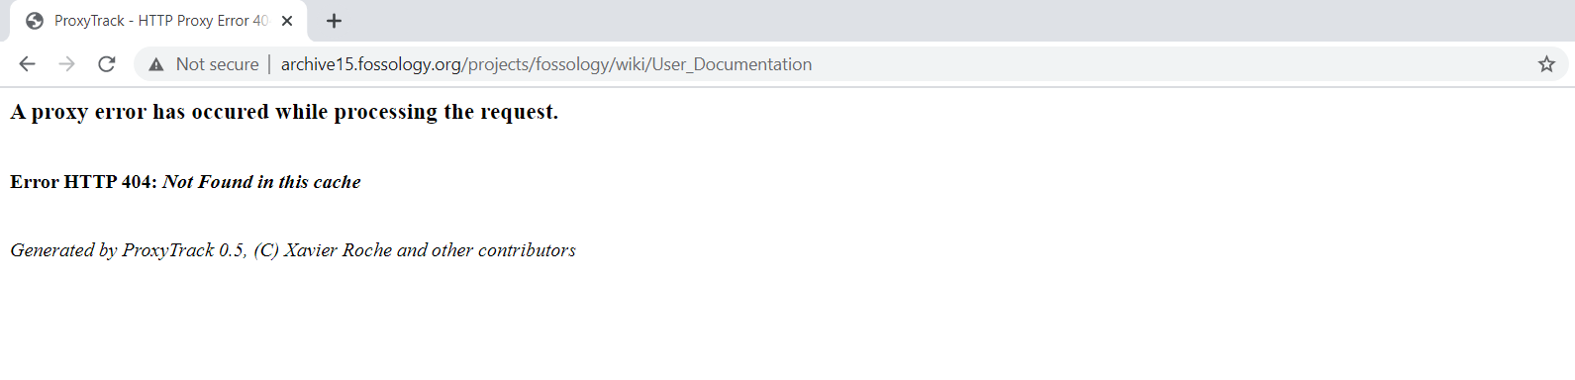Close the ProxyTrack tab
The height and width of the screenshot is (380, 1575).
click(287, 21)
